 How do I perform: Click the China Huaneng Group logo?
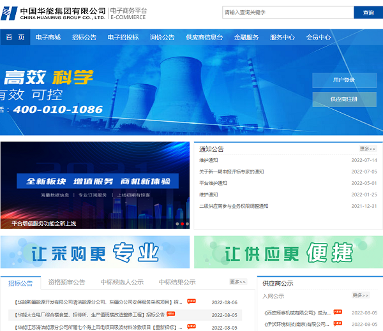pyautogui.click(x=54, y=13)
